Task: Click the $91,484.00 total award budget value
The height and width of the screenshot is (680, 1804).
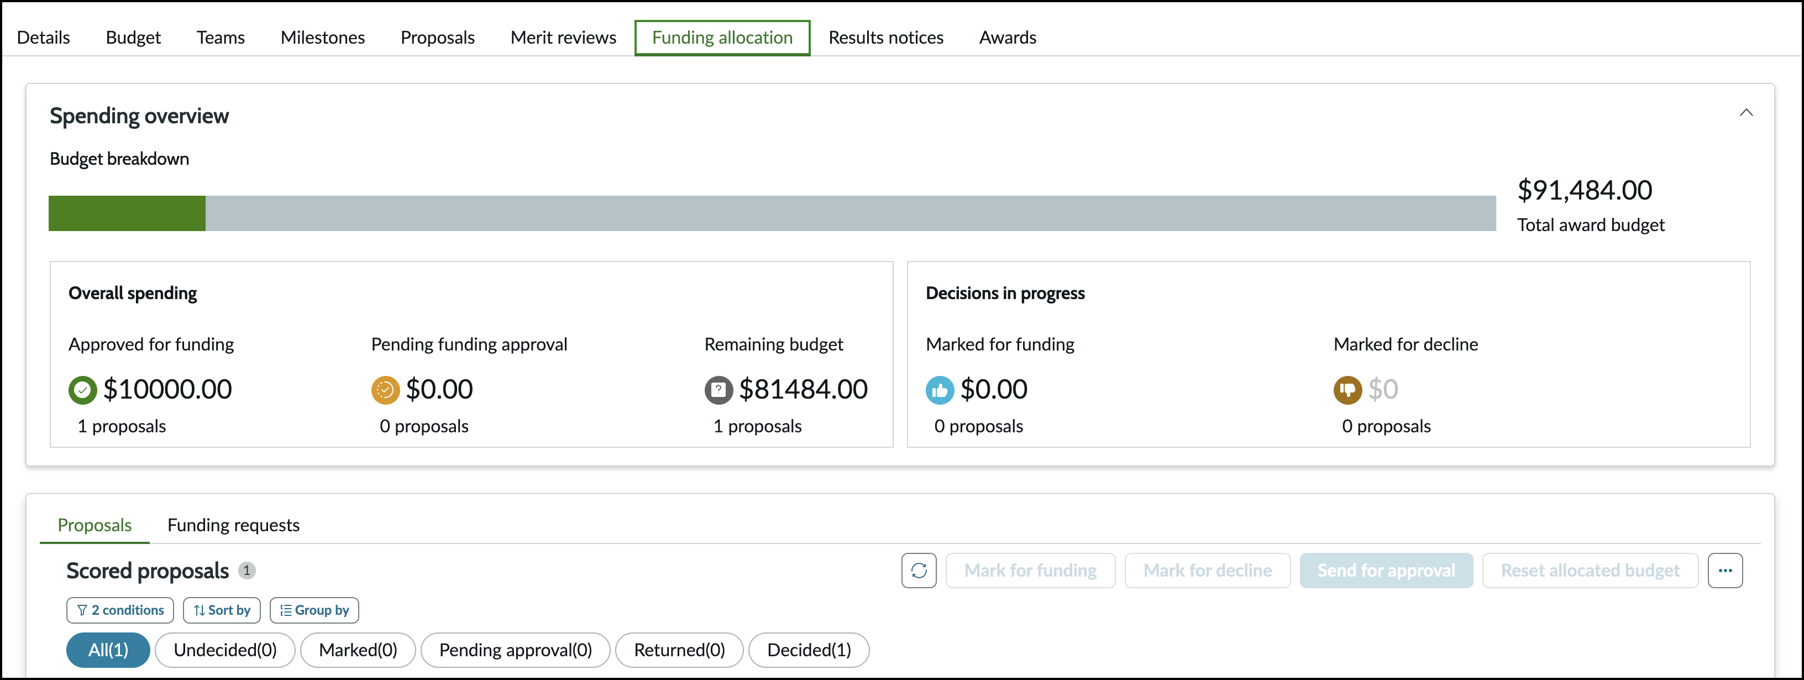Action: [x=1584, y=191]
